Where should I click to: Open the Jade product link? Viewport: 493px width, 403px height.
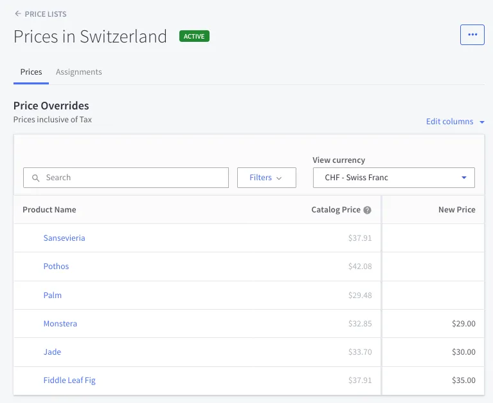(52, 352)
